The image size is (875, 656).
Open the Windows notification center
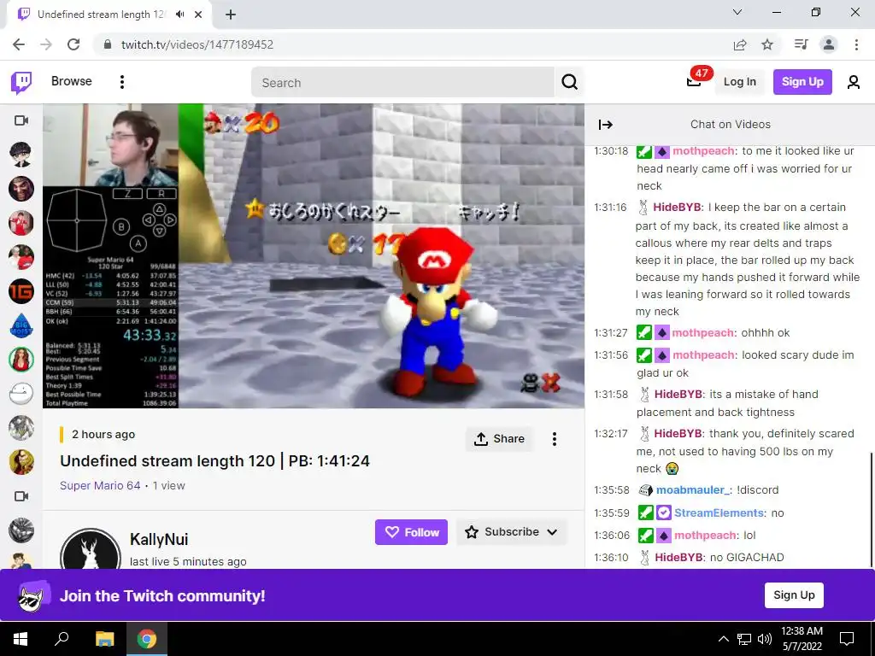click(x=847, y=639)
